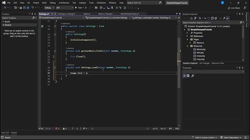This screenshot has height=140, width=250.
Task: Collapse the Resources folder in Solution Explorer
Action: pos(187,46)
